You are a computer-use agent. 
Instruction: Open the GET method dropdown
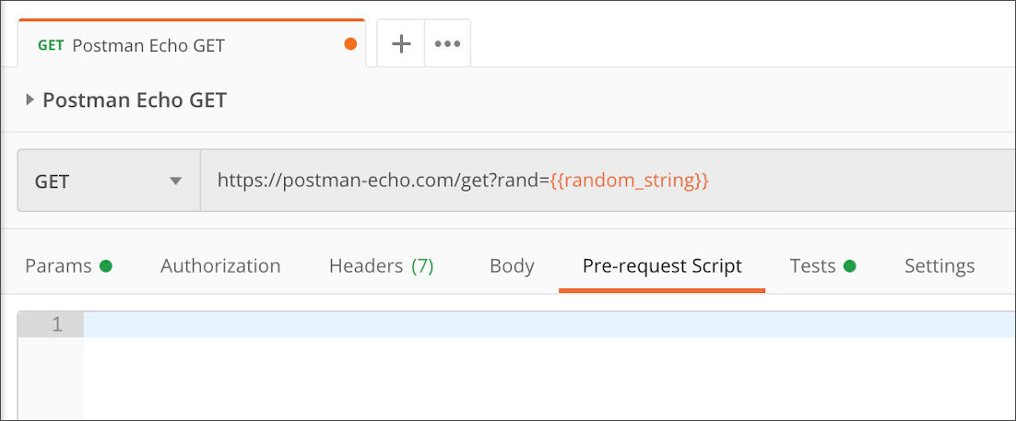109,181
